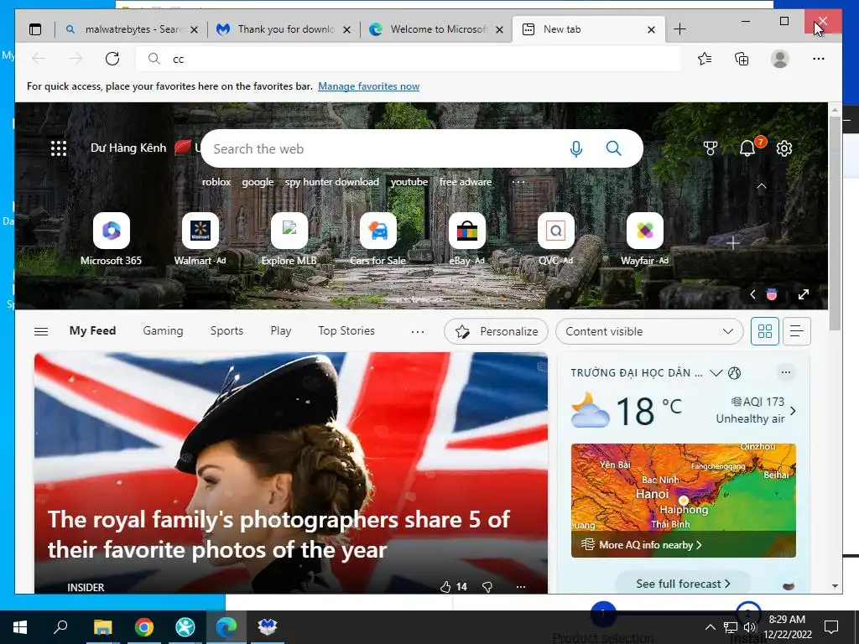Open royal family's photographers article
Viewport: 859px width, 644px height.
[x=279, y=534]
